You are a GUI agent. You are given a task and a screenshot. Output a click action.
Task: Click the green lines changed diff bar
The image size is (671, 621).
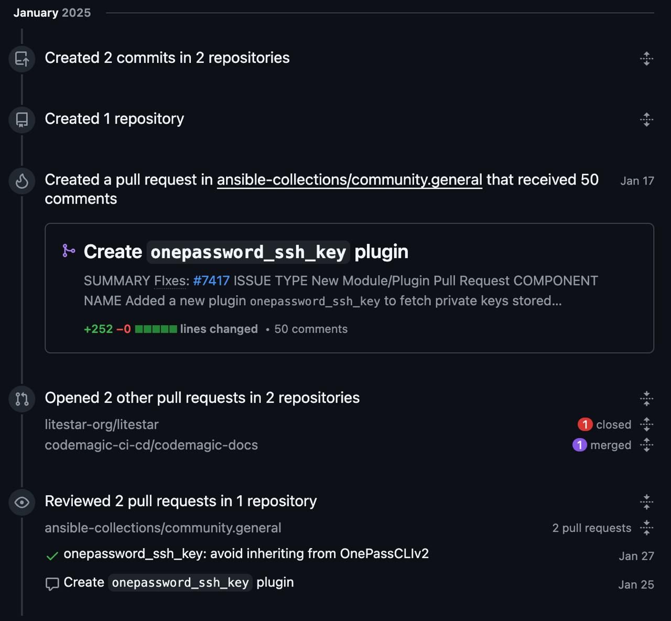coord(156,329)
